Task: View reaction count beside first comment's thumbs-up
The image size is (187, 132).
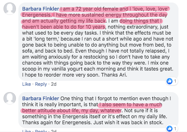Action: 175,81
